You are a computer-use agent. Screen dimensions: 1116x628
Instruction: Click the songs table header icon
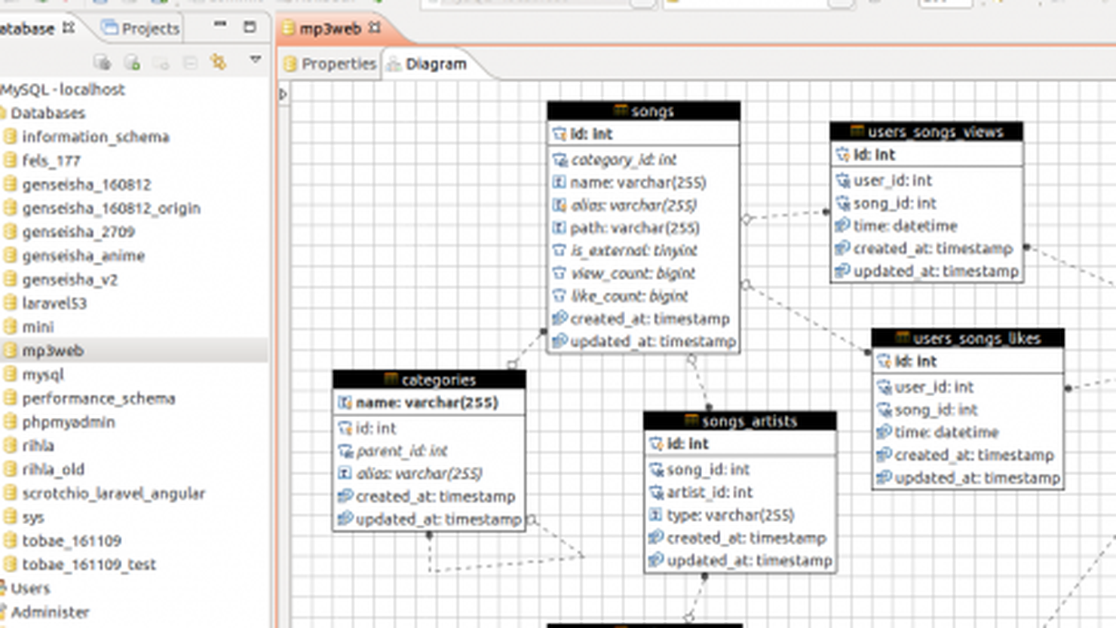point(621,111)
